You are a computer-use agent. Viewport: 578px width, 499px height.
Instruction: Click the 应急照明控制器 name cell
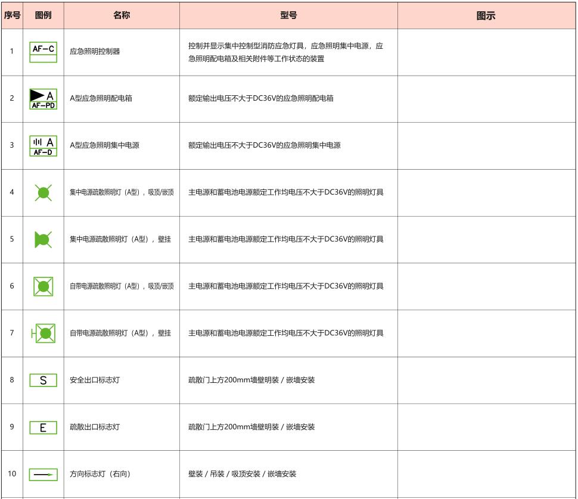pyautogui.click(x=95, y=52)
